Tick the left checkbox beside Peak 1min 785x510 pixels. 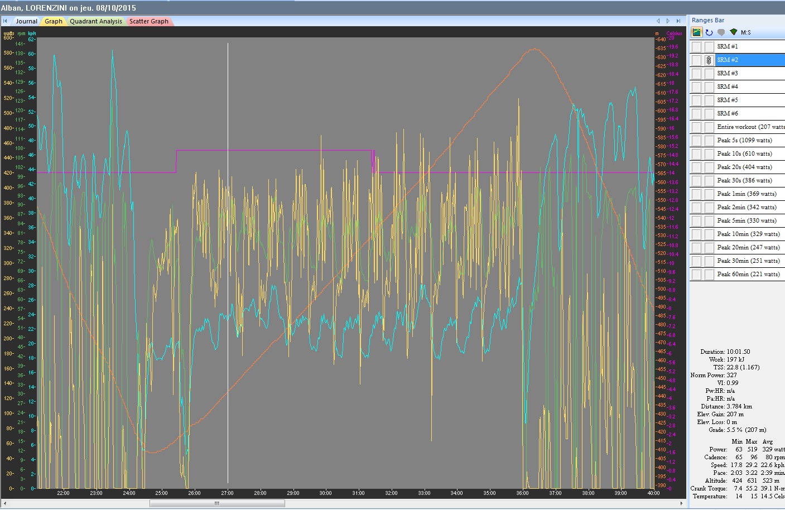pyautogui.click(x=696, y=194)
